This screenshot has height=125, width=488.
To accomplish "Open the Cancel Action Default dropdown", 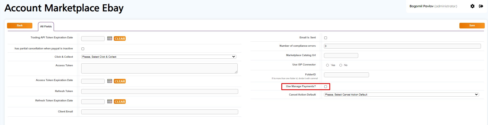I will pyautogui.click(x=401, y=95).
